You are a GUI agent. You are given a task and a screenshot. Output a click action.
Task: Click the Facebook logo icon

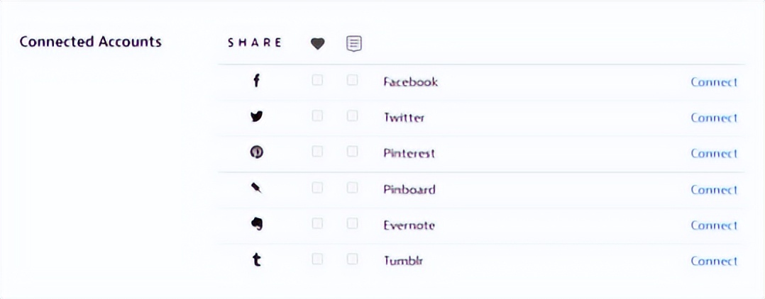257,81
